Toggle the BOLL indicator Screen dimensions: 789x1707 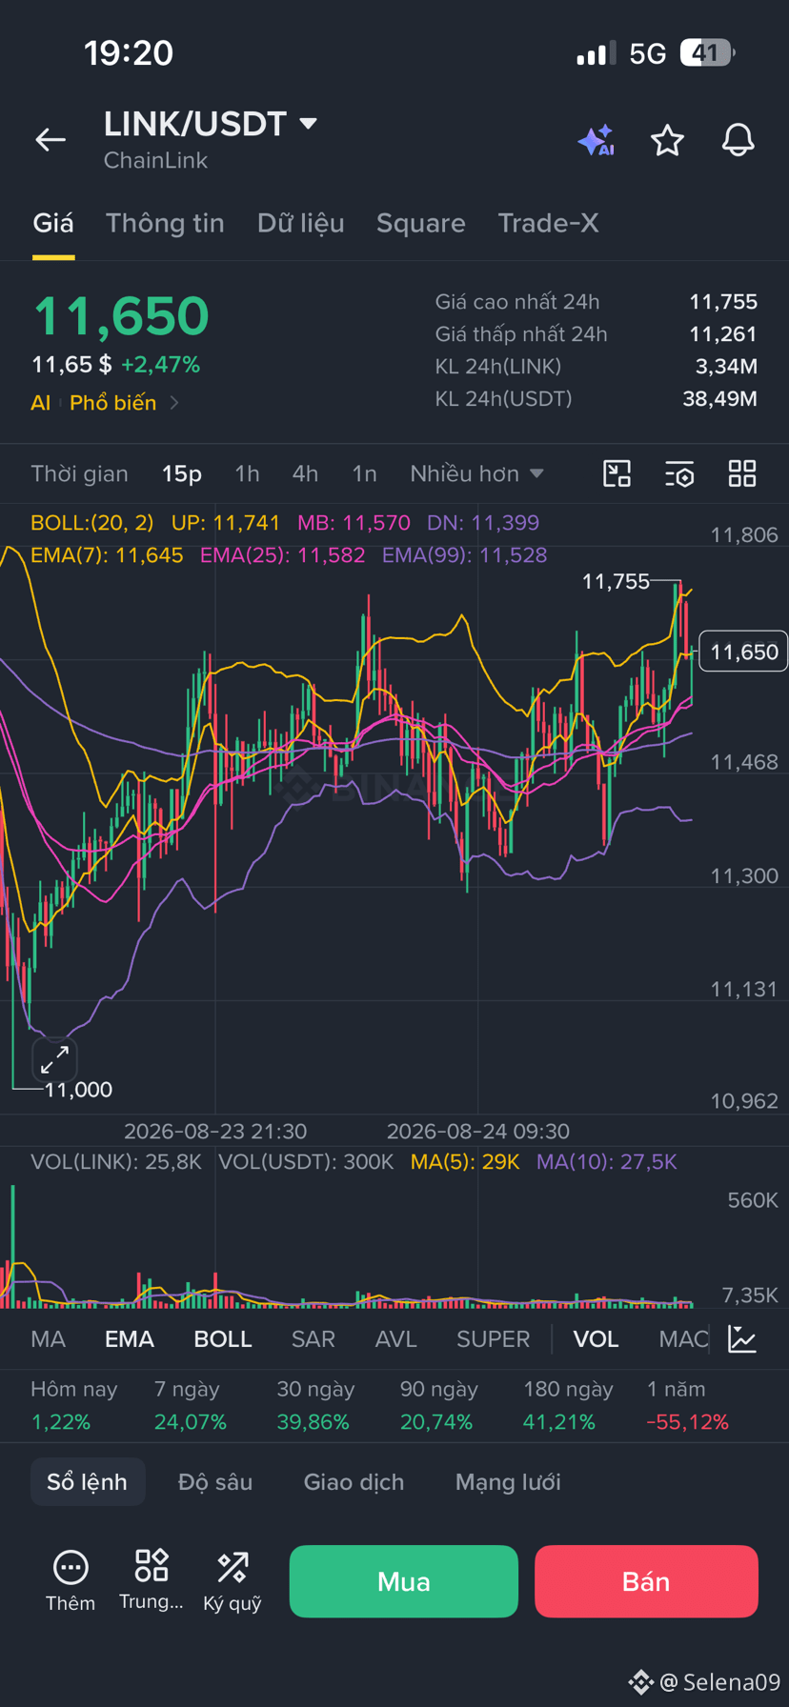[x=223, y=1339]
